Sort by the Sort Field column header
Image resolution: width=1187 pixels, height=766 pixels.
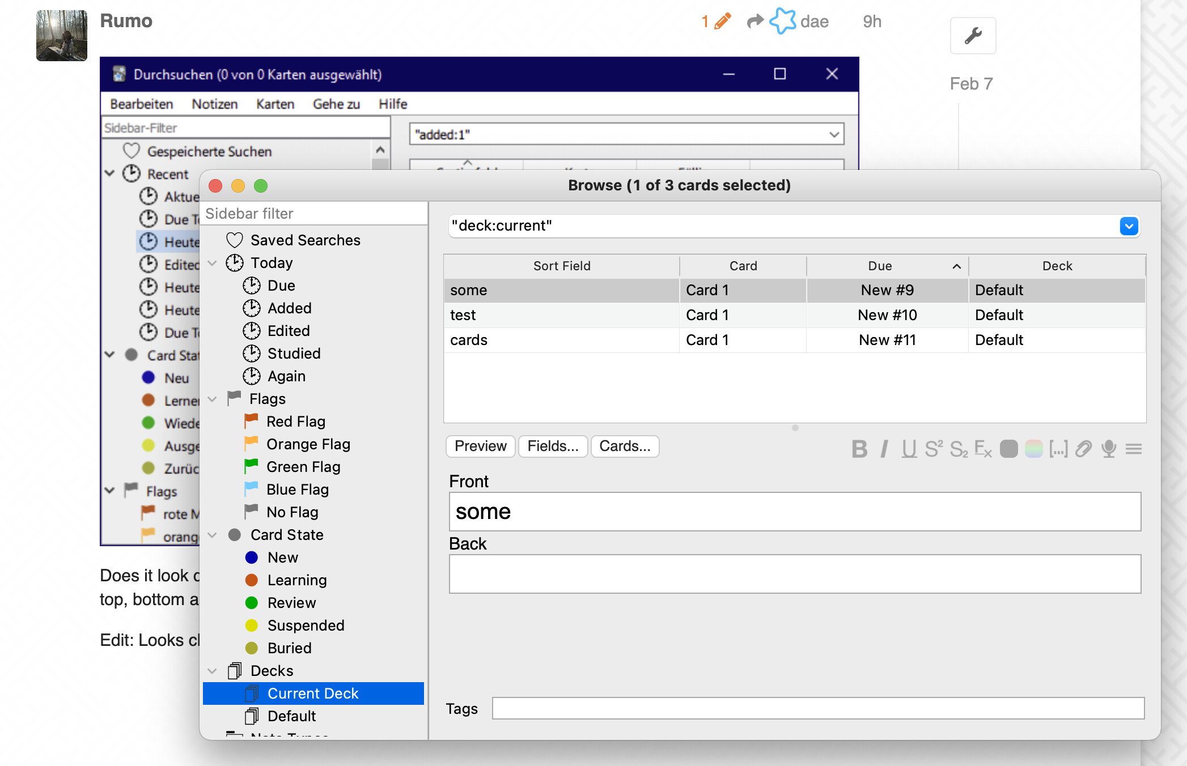coord(562,266)
